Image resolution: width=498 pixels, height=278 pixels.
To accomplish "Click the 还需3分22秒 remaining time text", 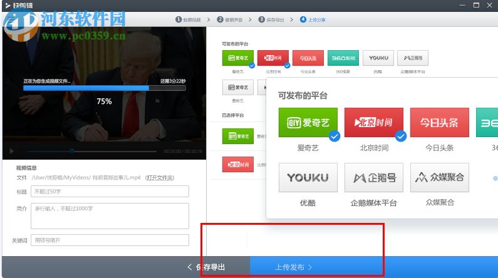I will tap(173, 81).
